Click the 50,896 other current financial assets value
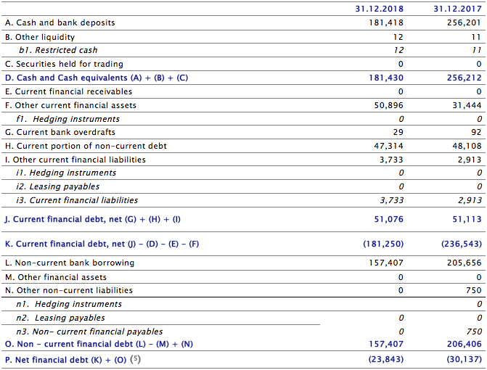 [388, 105]
